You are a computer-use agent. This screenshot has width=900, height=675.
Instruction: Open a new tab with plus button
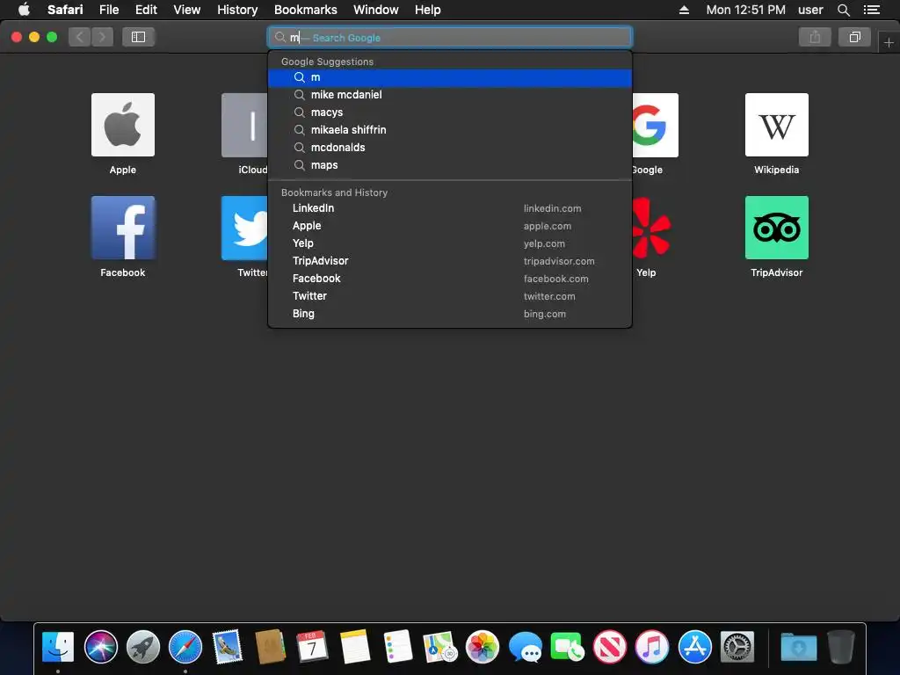coord(889,42)
